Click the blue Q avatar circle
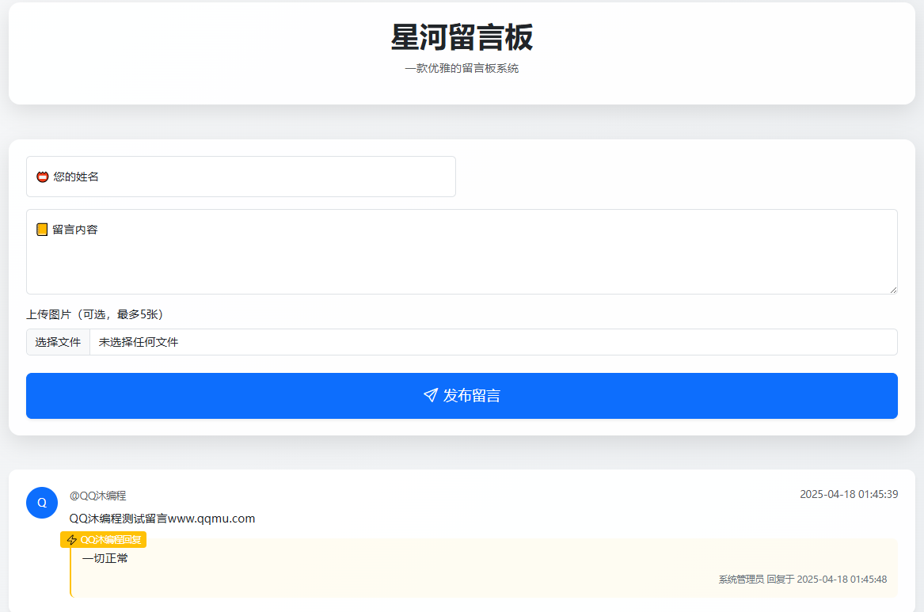The width and height of the screenshot is (924, 612). coord(42,503)
